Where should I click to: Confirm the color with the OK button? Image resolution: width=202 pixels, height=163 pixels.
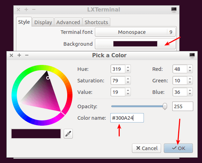(179, 148)
